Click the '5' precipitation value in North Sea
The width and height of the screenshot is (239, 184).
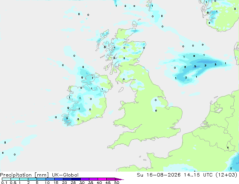pos(195,66)
